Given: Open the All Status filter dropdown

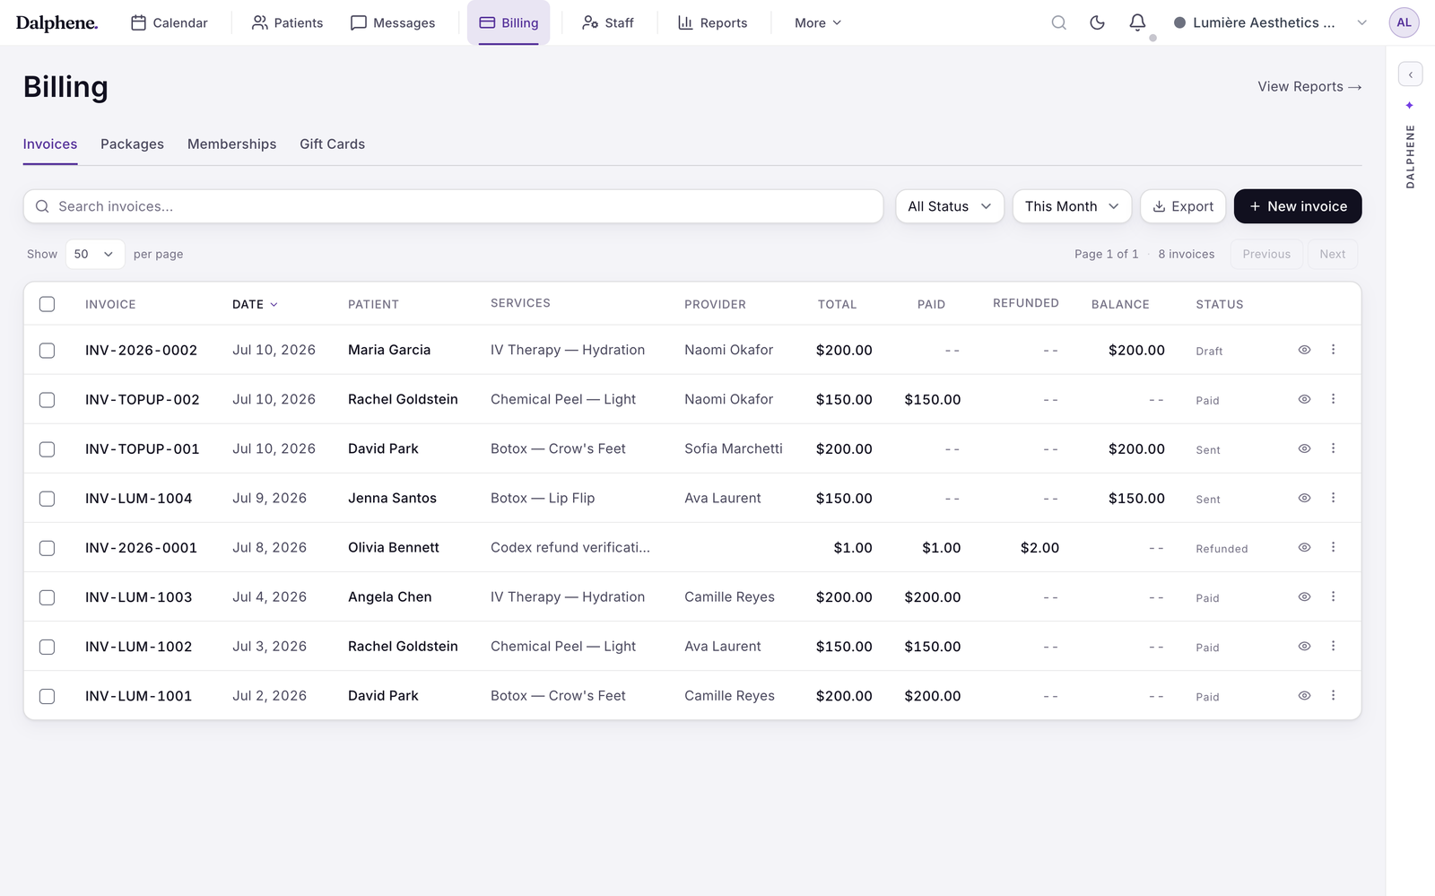Looking at the screenshot, I should (950, 206).
